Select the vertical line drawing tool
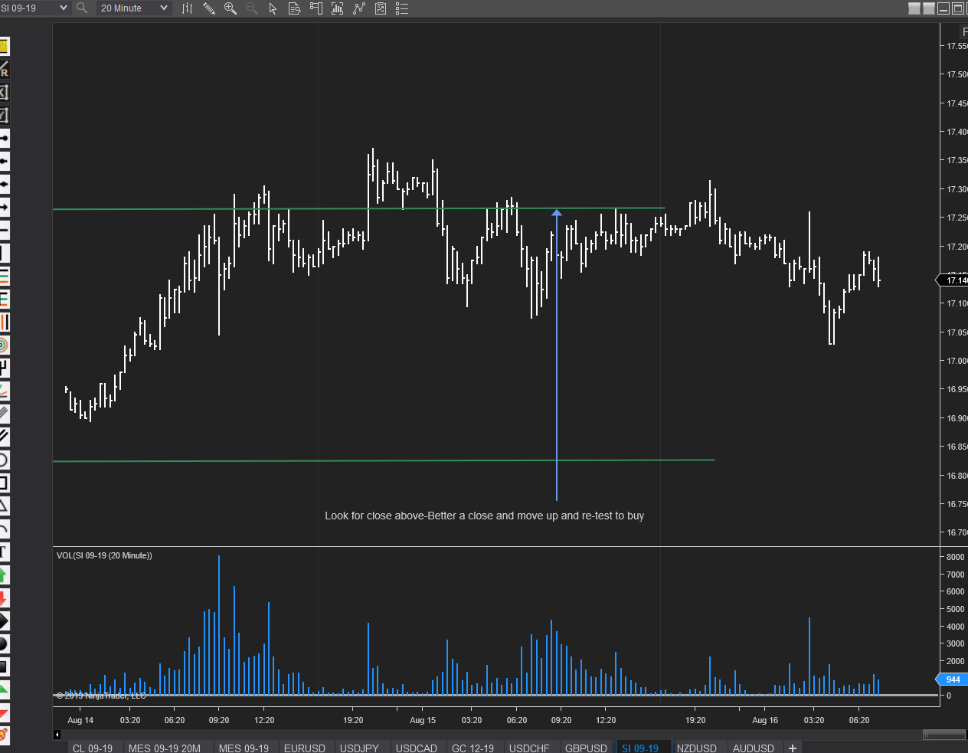968x753 pixels. pyautogui.click(x=4, y=253)
